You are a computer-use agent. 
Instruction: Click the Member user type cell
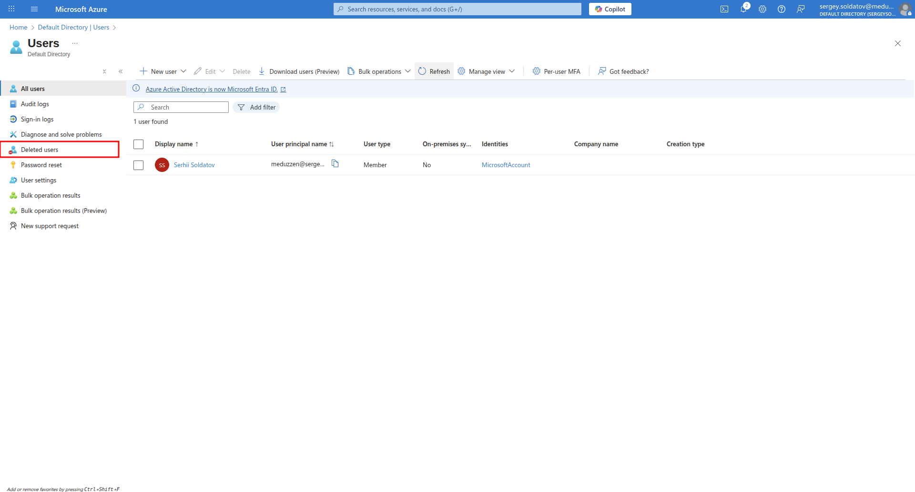click(x=375, y=165)
